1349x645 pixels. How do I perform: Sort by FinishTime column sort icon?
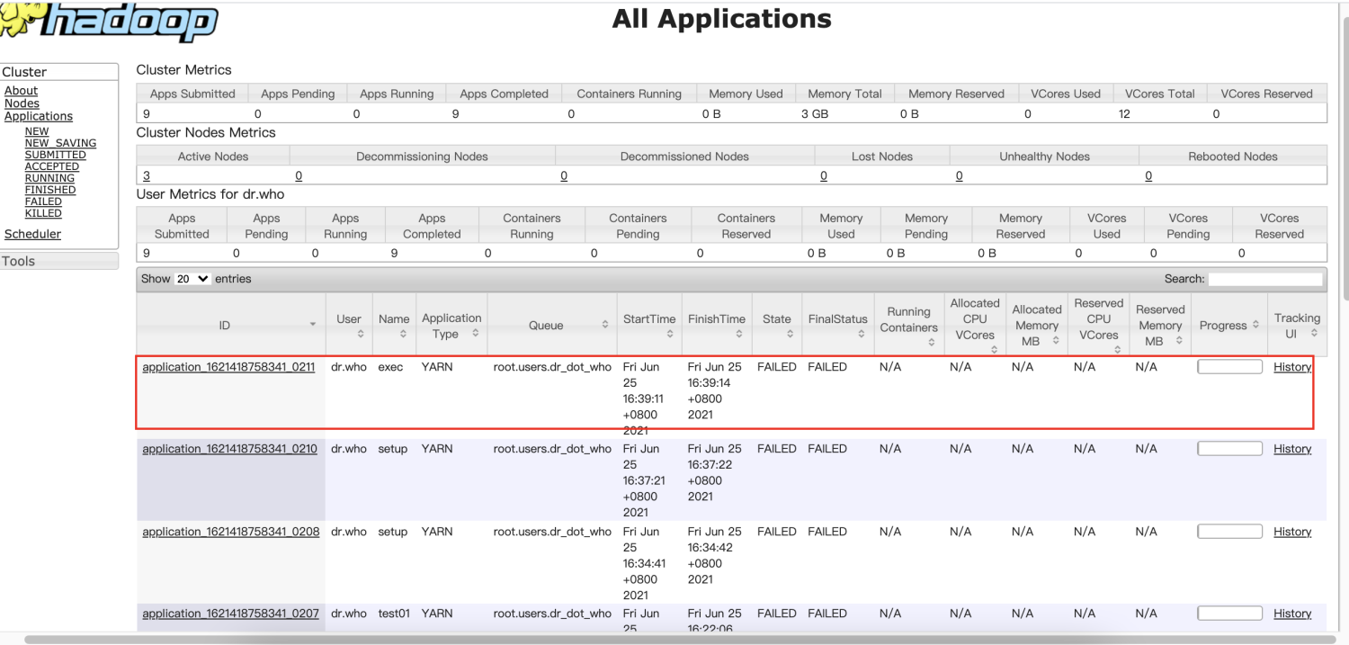coord(738,335)
